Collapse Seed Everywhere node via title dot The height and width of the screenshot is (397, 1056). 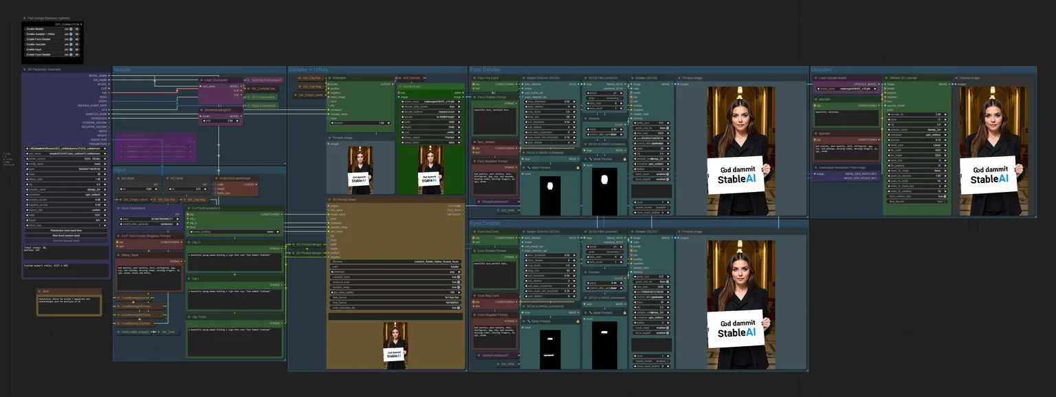pyautogui.click(x=118, y=208)
